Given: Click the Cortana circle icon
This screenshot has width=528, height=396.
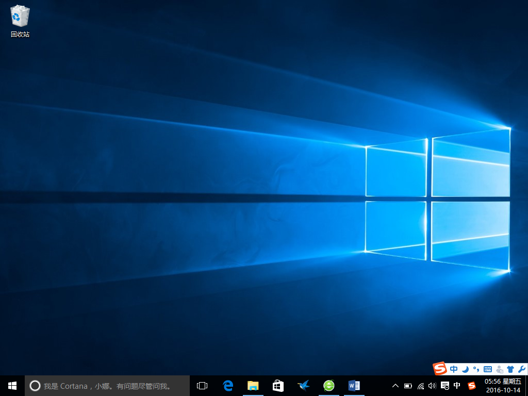Looking at the screenshot, I should [x=35, y=386].
